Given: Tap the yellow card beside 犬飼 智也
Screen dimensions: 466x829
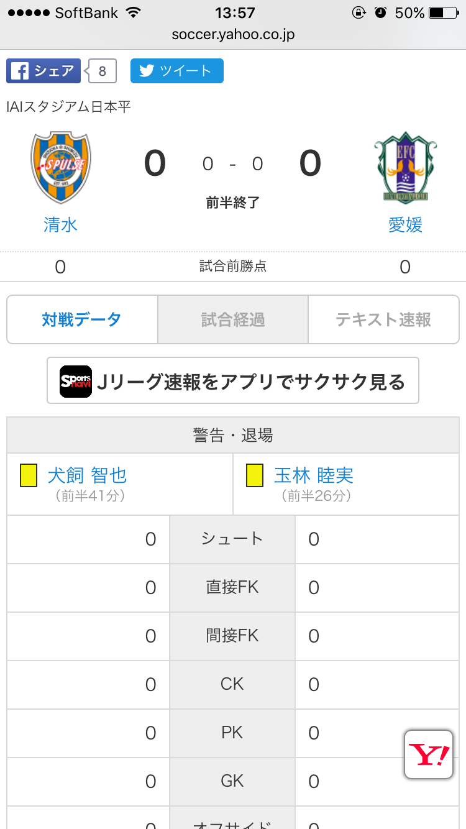Looking at the screenshot, I should [29, 476].
